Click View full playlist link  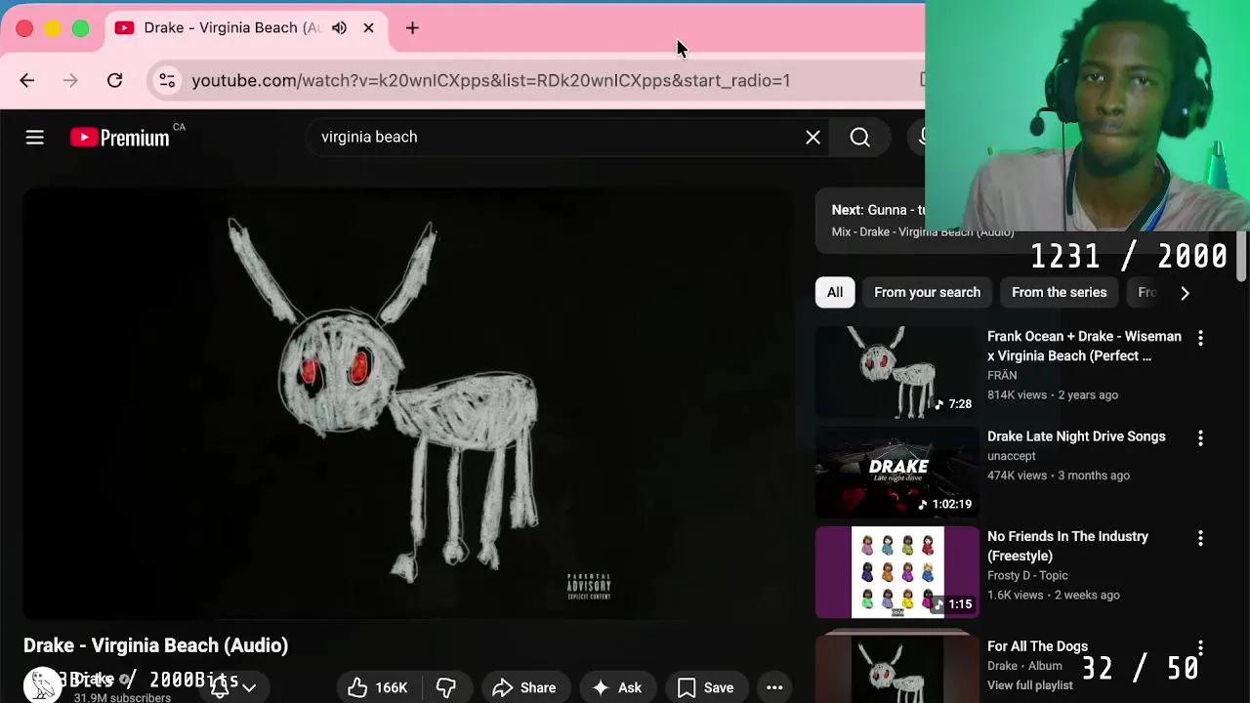coord(1030,685)
